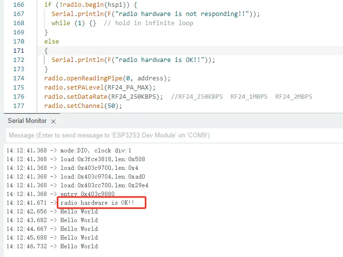The image size is (343, 257).
Task: Click the 'mode:DIO, clock div:1' output line
Action: (x=95, y=150)
